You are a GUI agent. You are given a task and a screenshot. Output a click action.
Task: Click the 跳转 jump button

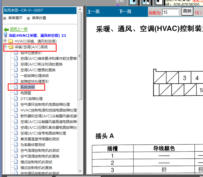pyautogui.click(x=187, y=11)
